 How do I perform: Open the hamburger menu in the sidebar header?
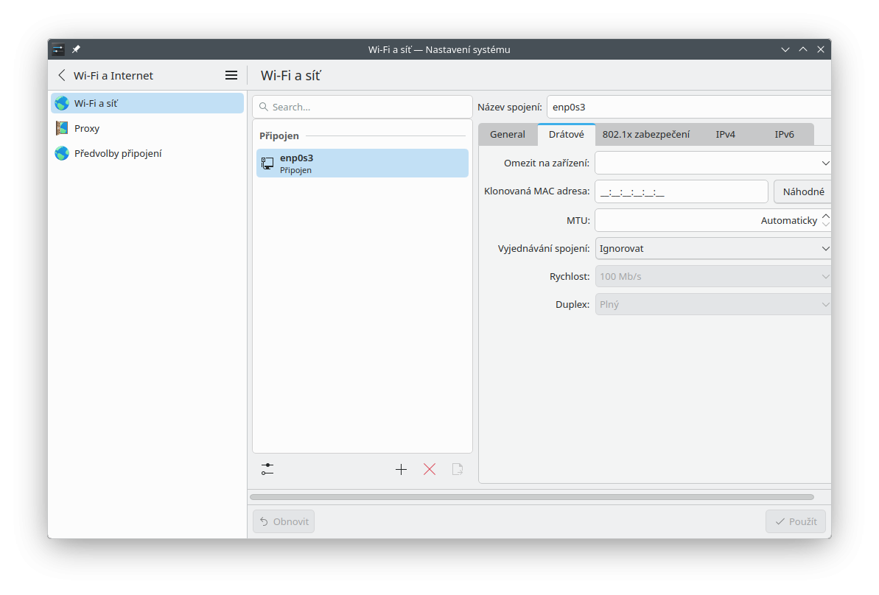231,76
